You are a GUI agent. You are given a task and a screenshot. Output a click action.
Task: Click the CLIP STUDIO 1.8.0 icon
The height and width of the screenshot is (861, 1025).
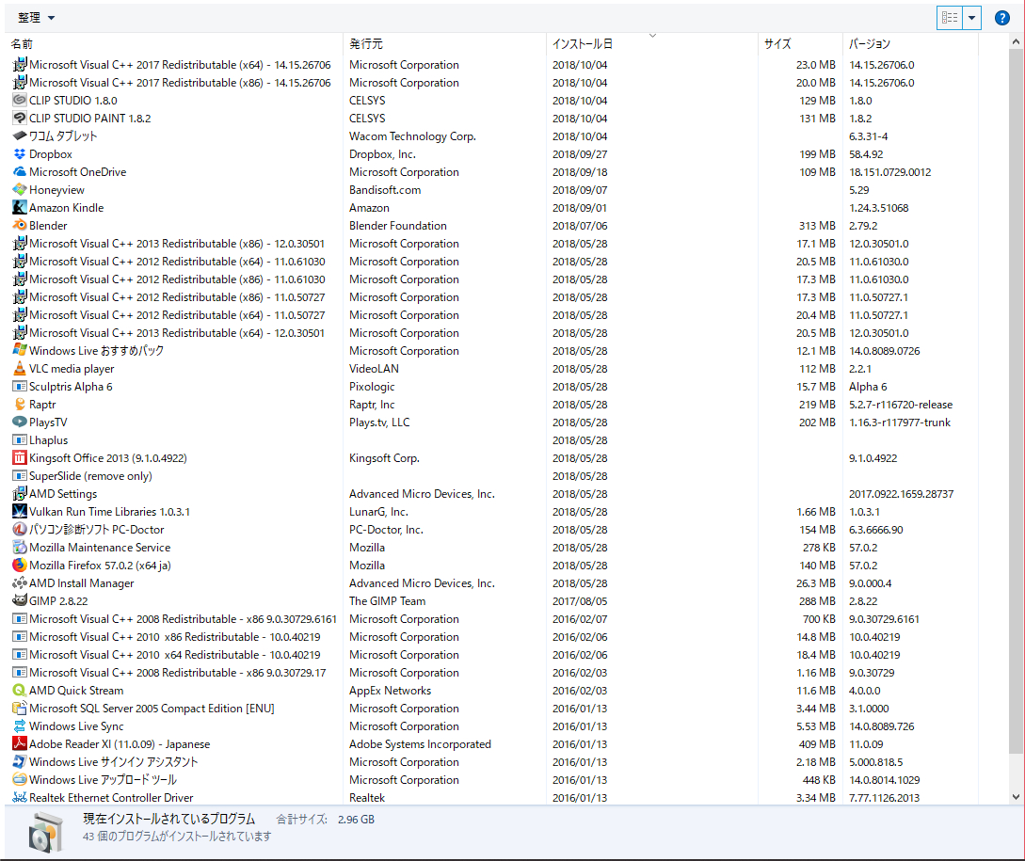point(20,100)
